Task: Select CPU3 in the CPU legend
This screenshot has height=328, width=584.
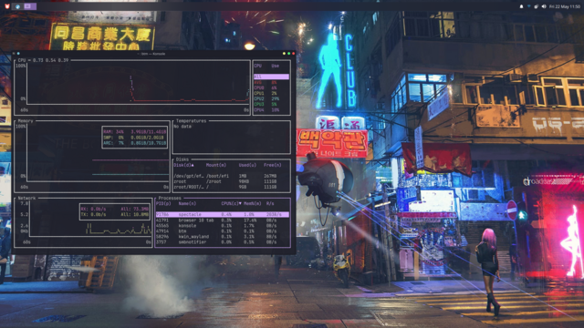Action: [271, 105]
